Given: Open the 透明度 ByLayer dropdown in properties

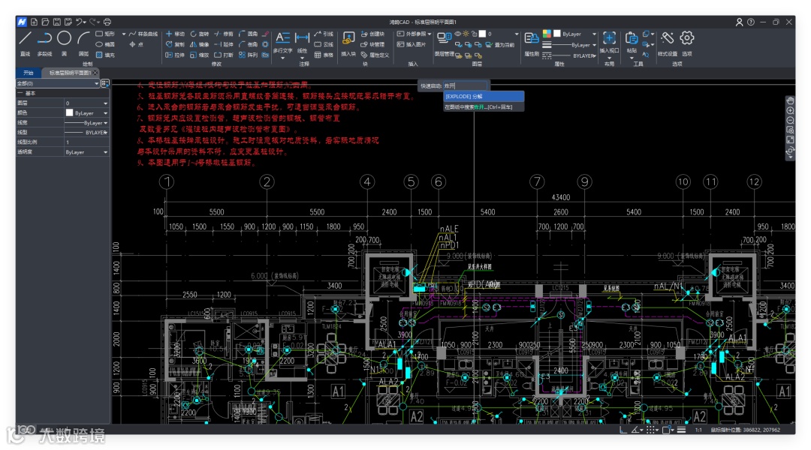Looking at the screenshot, I should point(105,152).
